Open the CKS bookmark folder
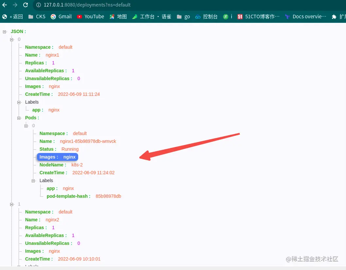 point(37,17)
